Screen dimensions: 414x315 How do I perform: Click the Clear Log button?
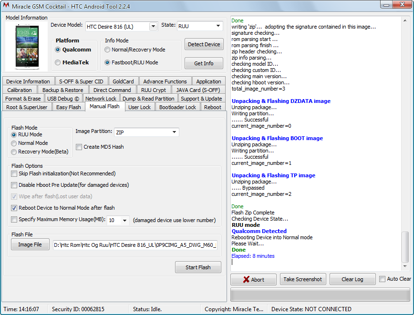pos(352,279)
